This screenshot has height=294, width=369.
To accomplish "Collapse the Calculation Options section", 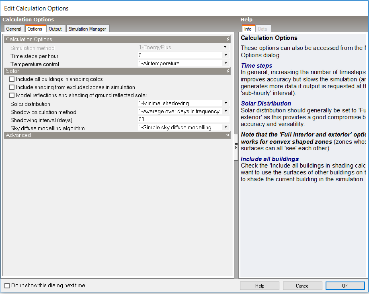I will [x=228, y=39].
